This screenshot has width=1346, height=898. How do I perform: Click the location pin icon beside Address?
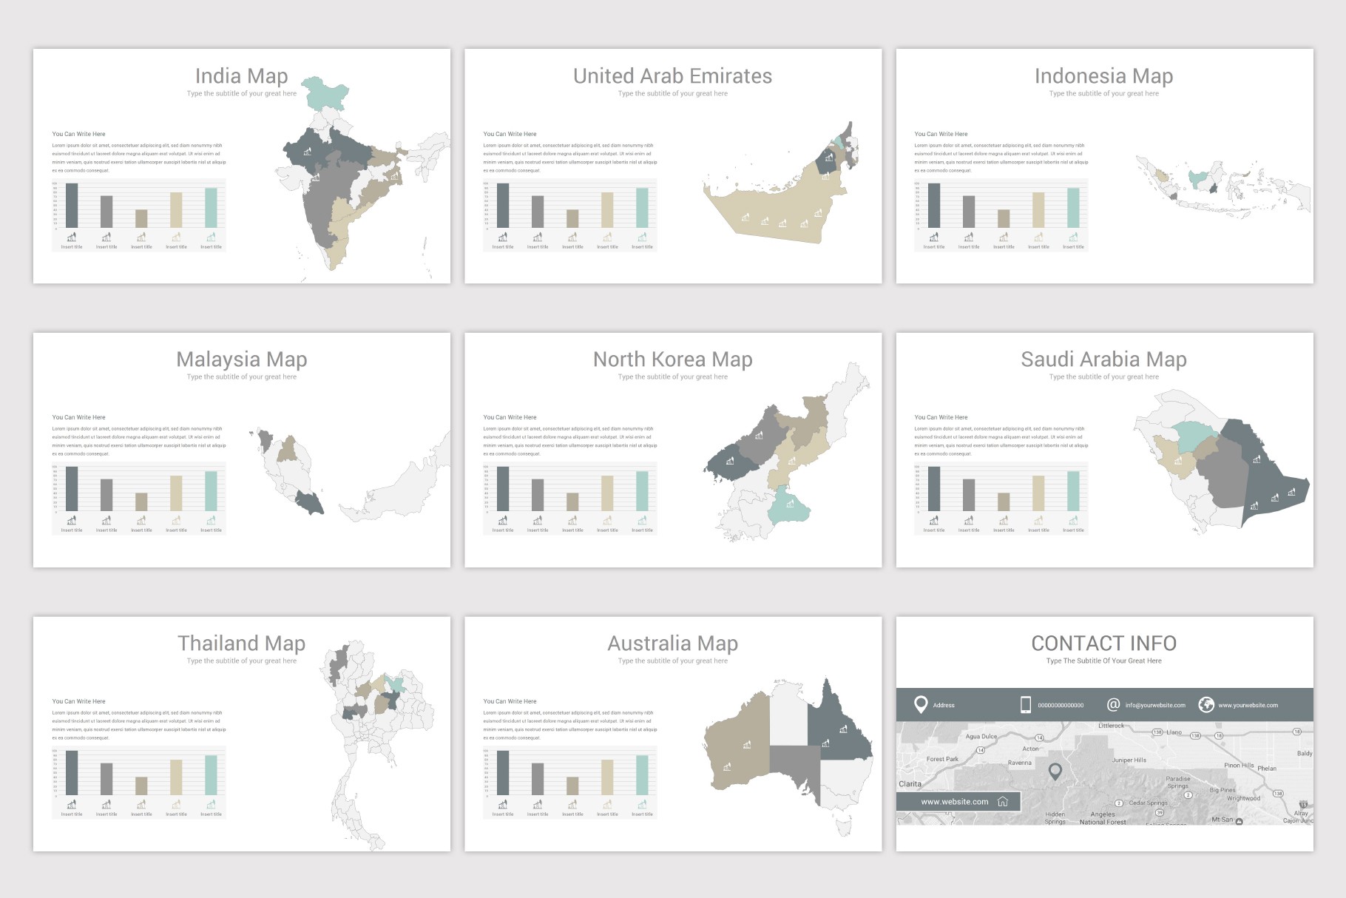921,704
